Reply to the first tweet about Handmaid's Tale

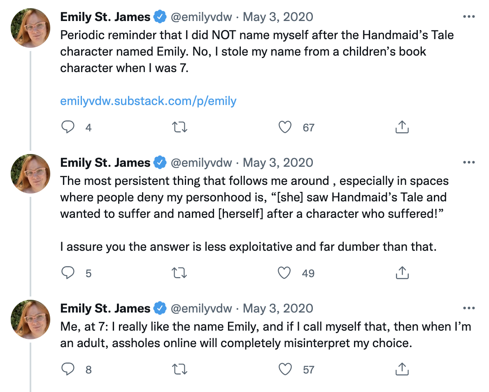(x=68, y=127)
